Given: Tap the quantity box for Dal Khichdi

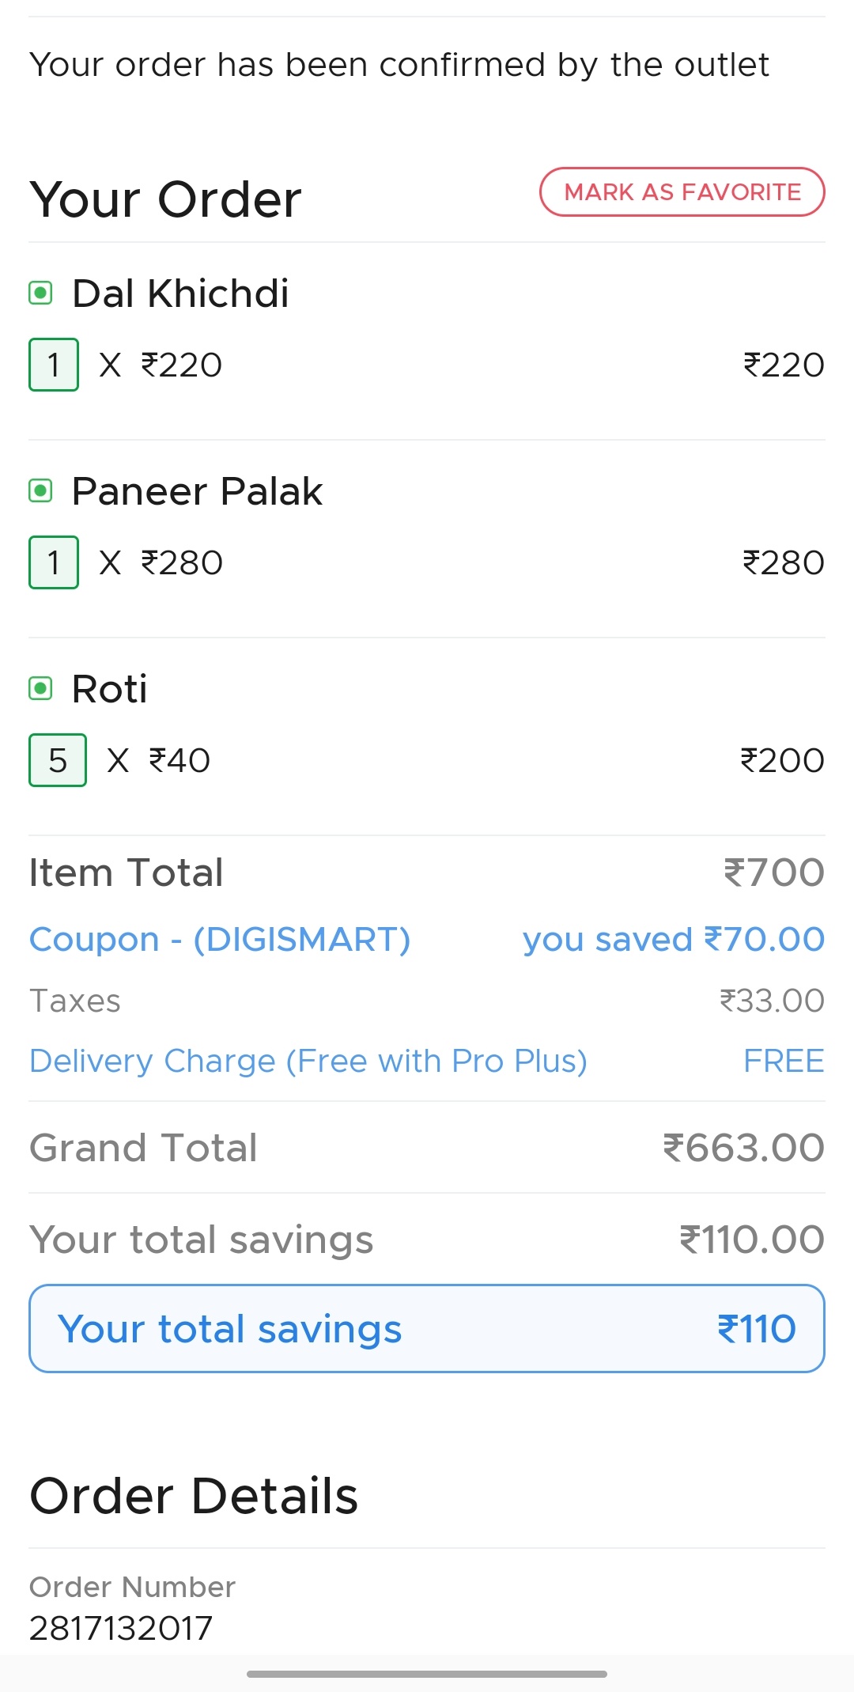Looking at the screenshot, I should (x=54, y=365).
